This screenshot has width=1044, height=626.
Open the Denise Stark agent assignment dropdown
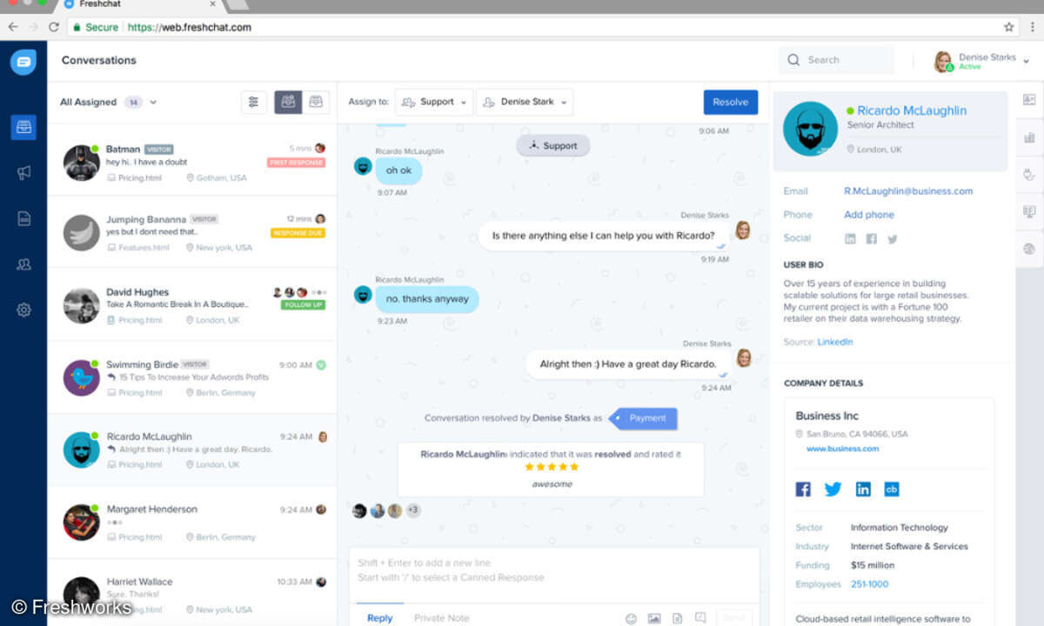click(525, 102)
